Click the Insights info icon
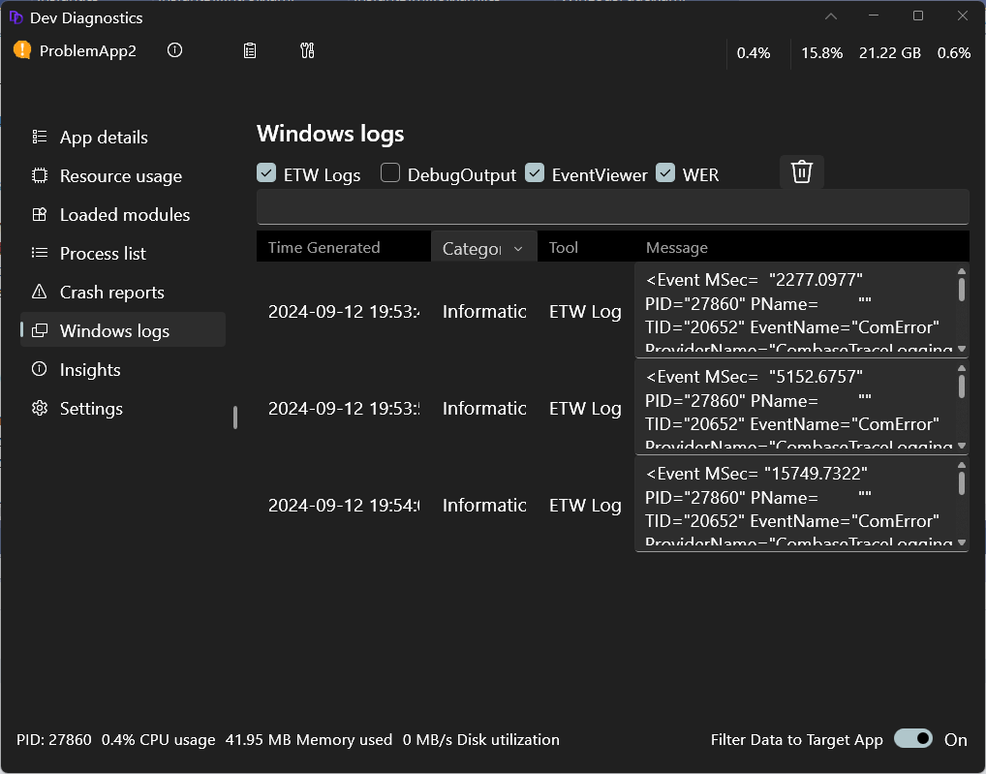986x774 pixels. pos(40,369)
